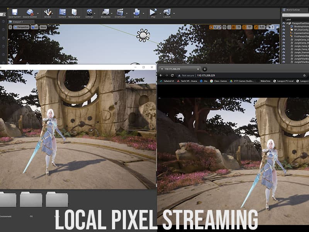This screenshot has height=232, width=309.
Task: Click the Not secure warning icon
Action: click(179, 75)
